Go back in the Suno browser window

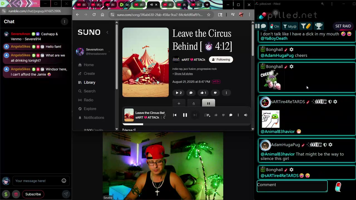[77, 15]
